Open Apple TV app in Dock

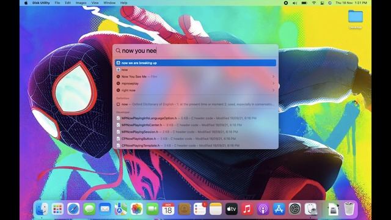[232, 209]
